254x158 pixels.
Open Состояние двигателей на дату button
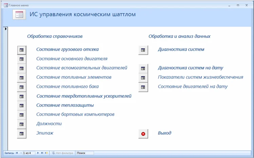coord(143,87)
